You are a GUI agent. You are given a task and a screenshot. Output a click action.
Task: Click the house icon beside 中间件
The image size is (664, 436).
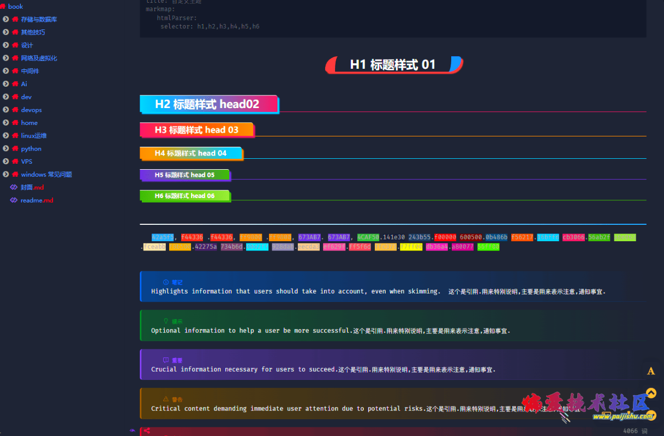pos(15,71)
